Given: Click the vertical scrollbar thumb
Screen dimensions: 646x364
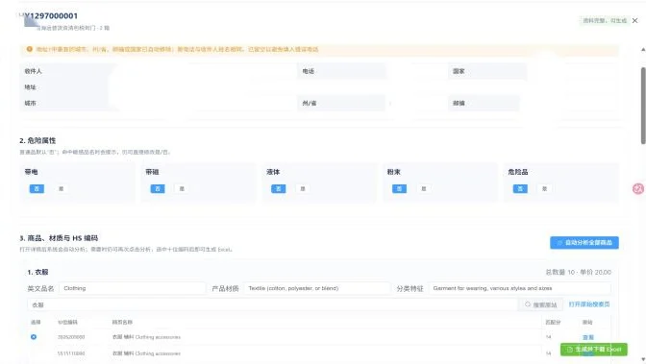Looking at the screenshot, I should (643, 106).
